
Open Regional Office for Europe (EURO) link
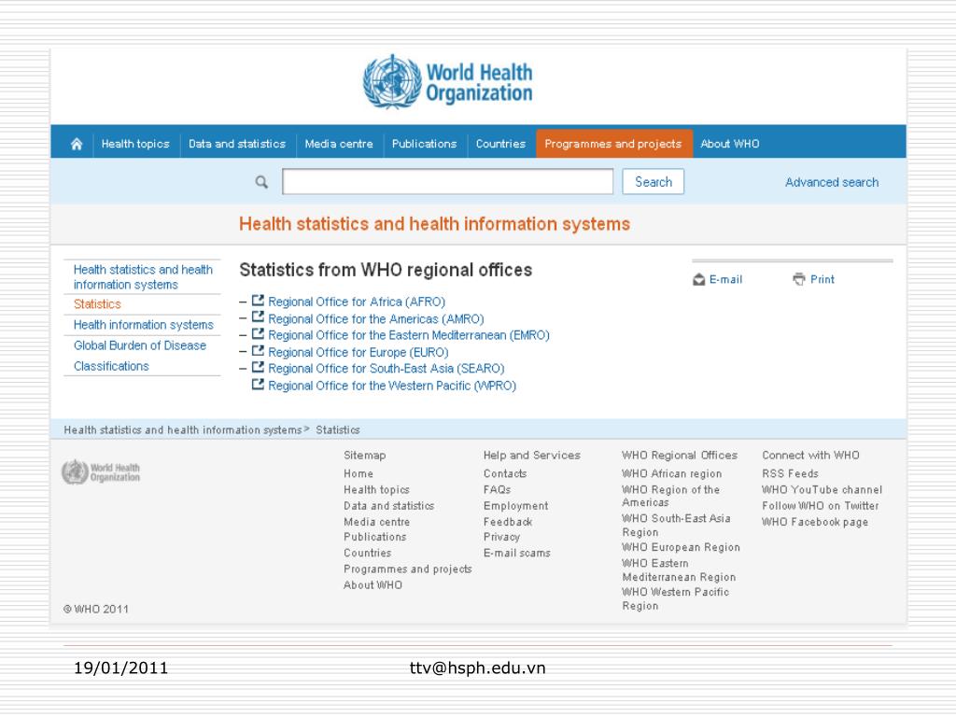click(358, 352)
